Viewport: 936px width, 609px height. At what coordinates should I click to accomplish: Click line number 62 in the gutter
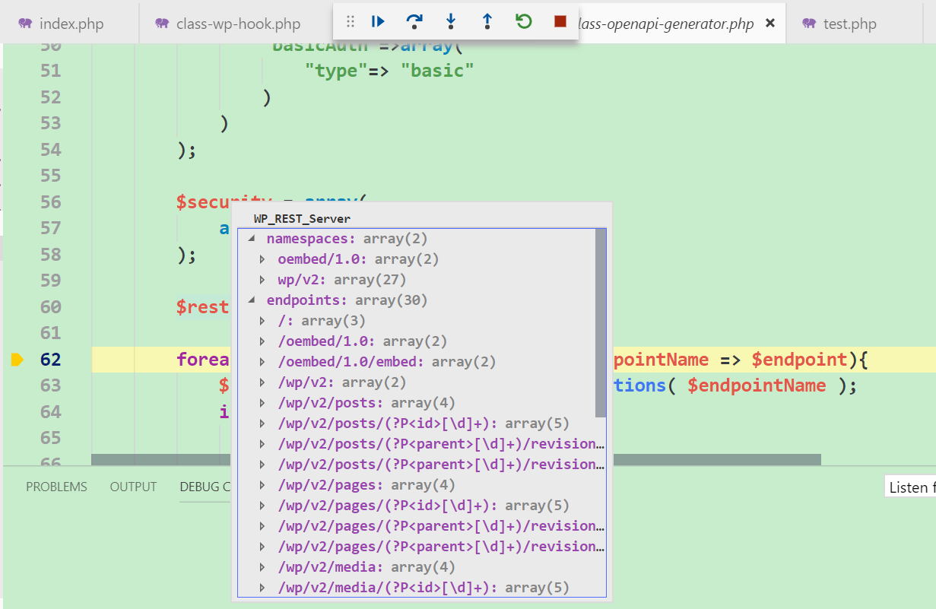(50, 360)
